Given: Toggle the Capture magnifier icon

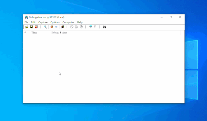Looking at the screenshot, I should pos(45,27).
